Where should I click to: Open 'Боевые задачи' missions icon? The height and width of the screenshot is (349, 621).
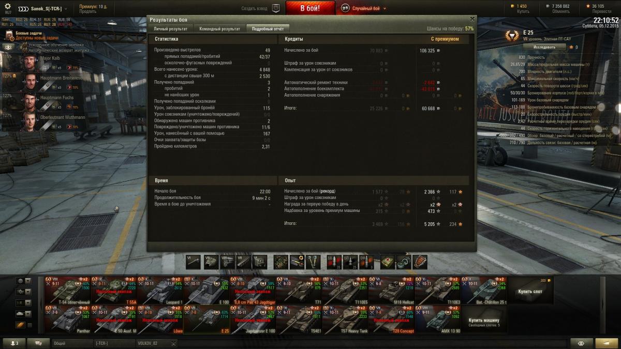[x=9, y=35]
